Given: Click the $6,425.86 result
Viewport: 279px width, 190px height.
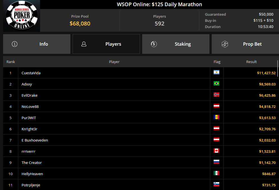Looking at the screenshot, I should (x=267, y=95).
